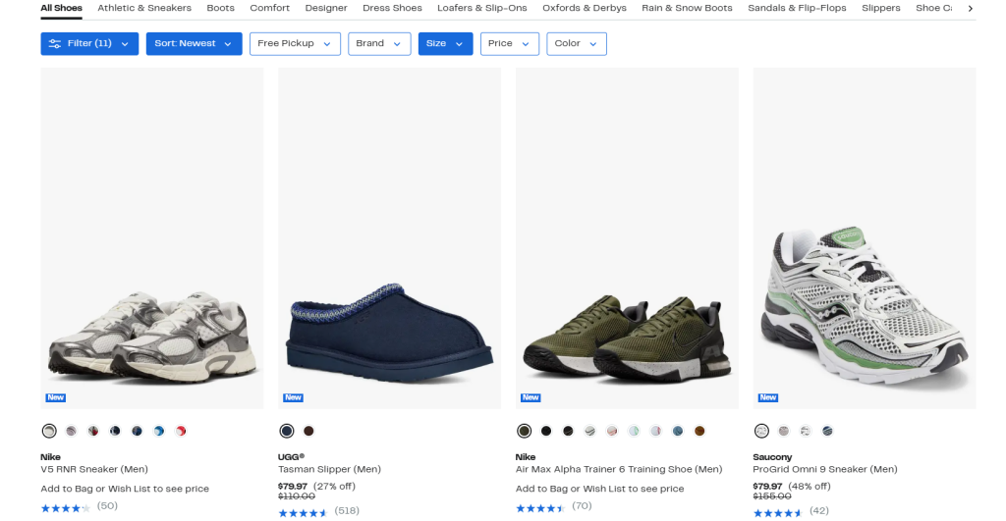This screenshot has height=521, width=1006.
Task: Open the Free Pickup dropdown
Action: tap(295, 43)
